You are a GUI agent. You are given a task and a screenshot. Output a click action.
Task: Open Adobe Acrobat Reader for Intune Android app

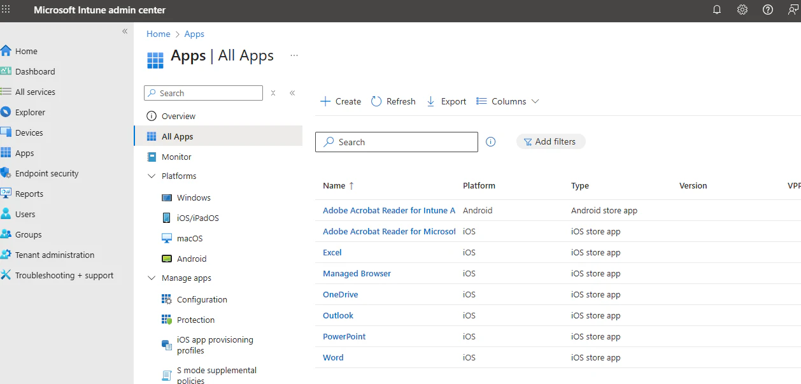pos(389,210)
